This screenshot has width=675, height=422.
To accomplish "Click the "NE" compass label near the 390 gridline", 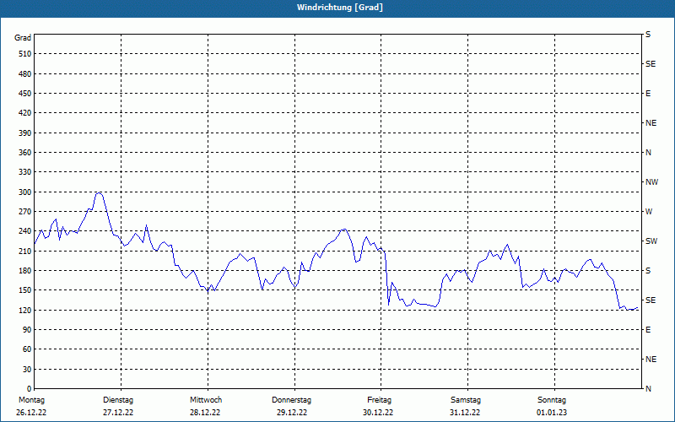I will coord(651,123).
